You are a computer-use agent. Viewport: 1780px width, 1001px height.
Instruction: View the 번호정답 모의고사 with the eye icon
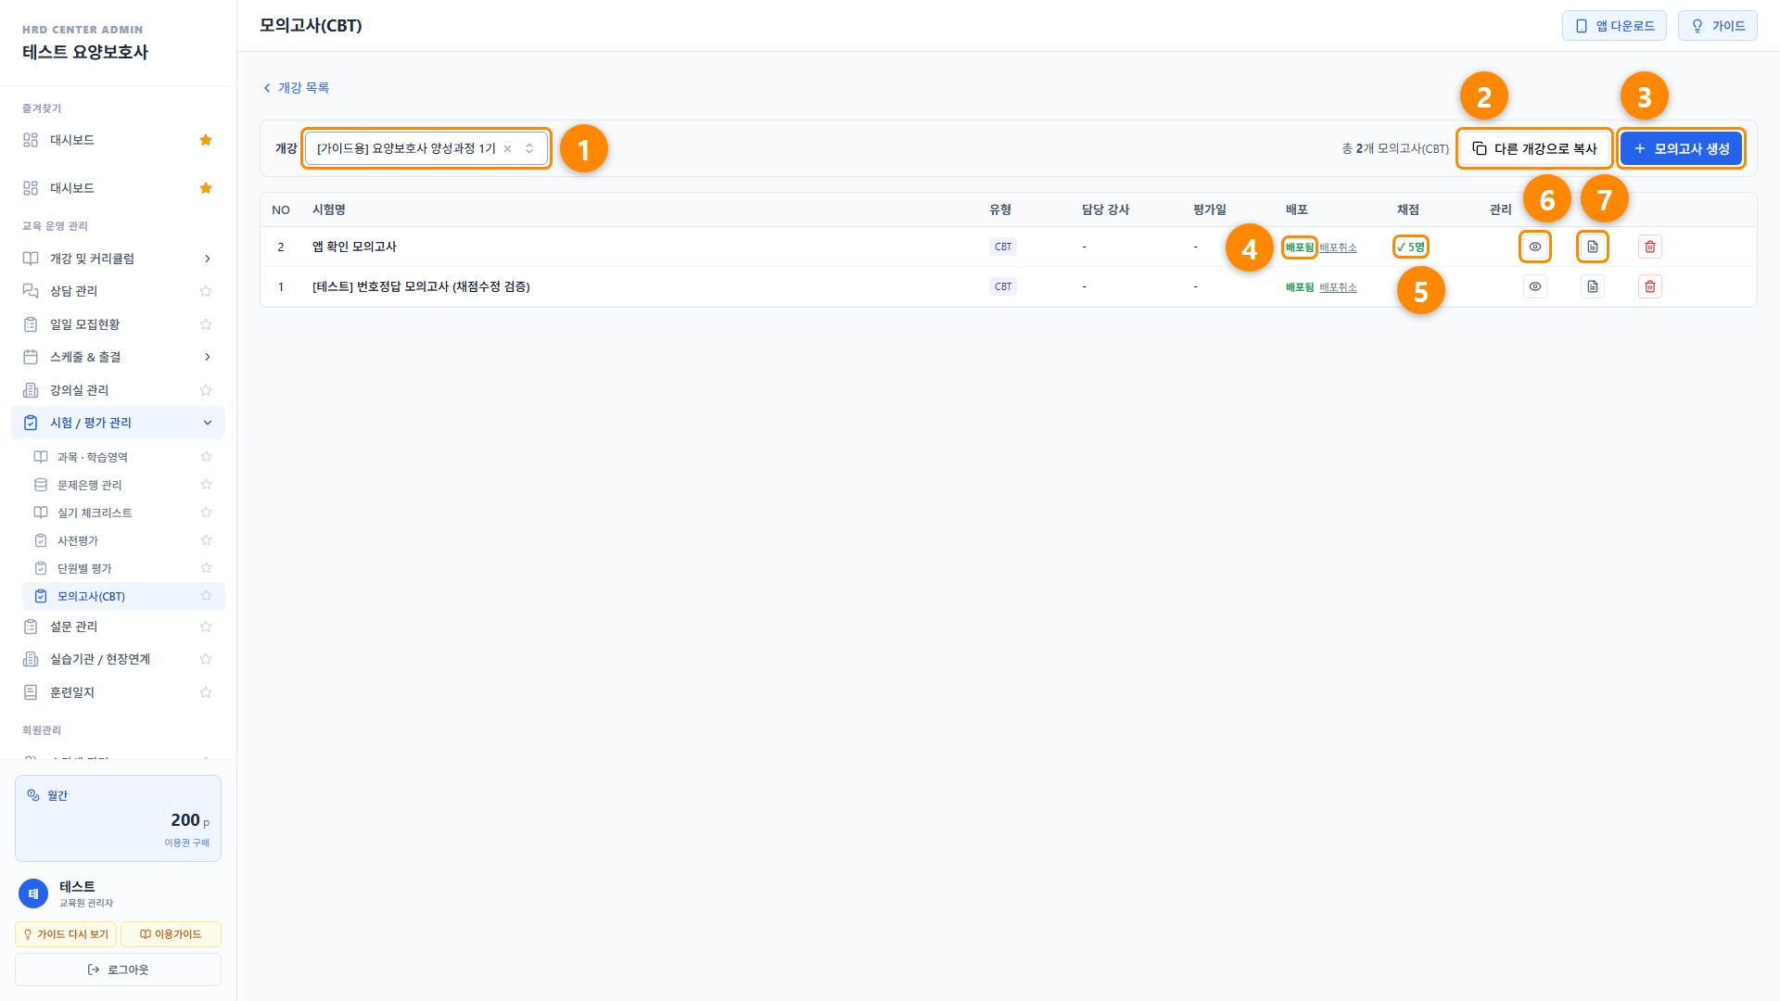pos(1535,286)
